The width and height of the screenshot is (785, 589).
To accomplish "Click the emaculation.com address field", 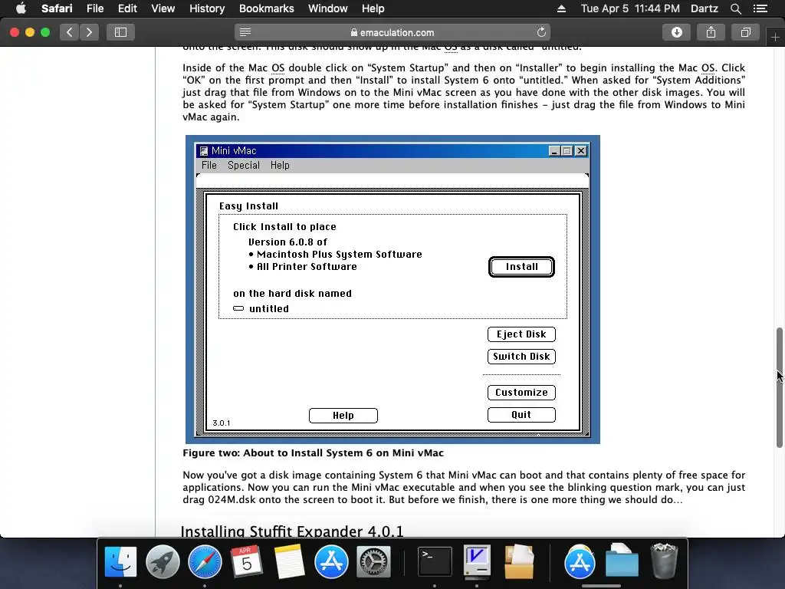I will pyautogui.click(x=392, y=32).
